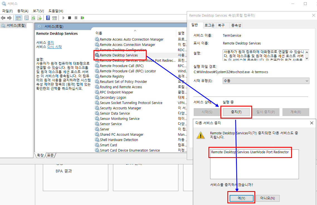Screen dimensions: 317x205
Task: Switch to the 종속성 tab
Action: [236, 25]
